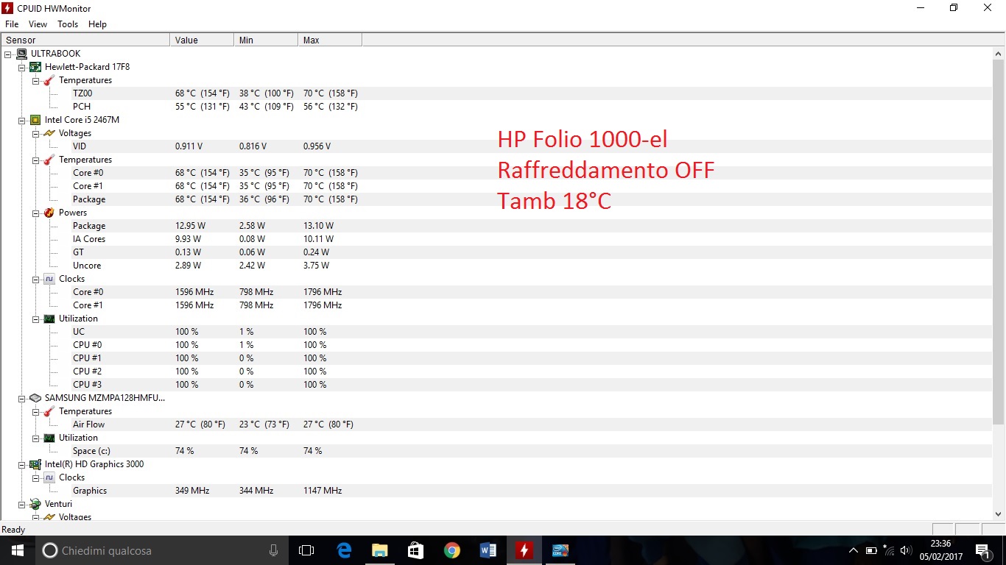Click the Hewlett-Packard 17F8 motherboard icon
Image resolution: width=1006 pixels, height=565 pixels.
[35, 67]
